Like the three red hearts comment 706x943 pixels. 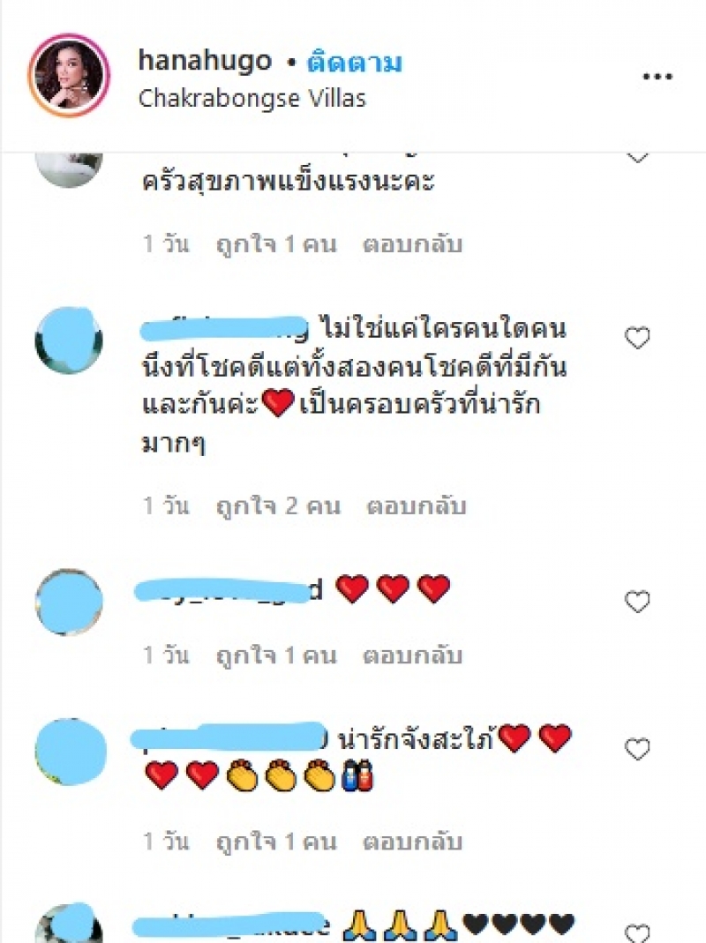click(637, 602)
